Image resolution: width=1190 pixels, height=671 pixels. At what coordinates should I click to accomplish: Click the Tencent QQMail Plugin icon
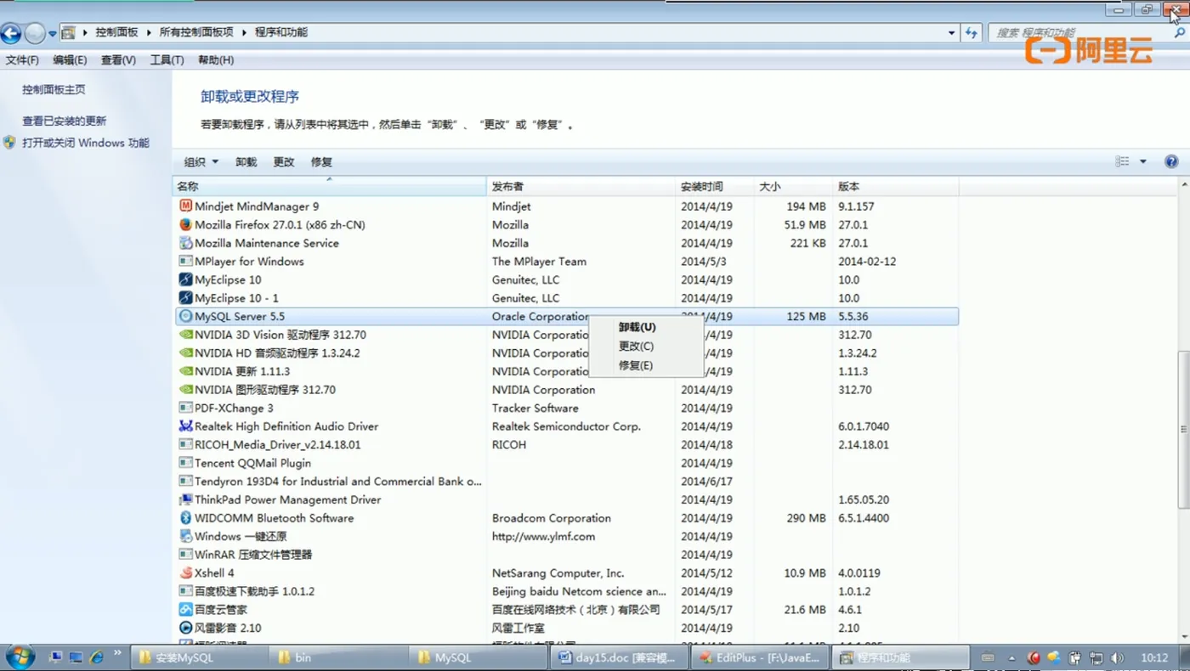click(185, 463)
